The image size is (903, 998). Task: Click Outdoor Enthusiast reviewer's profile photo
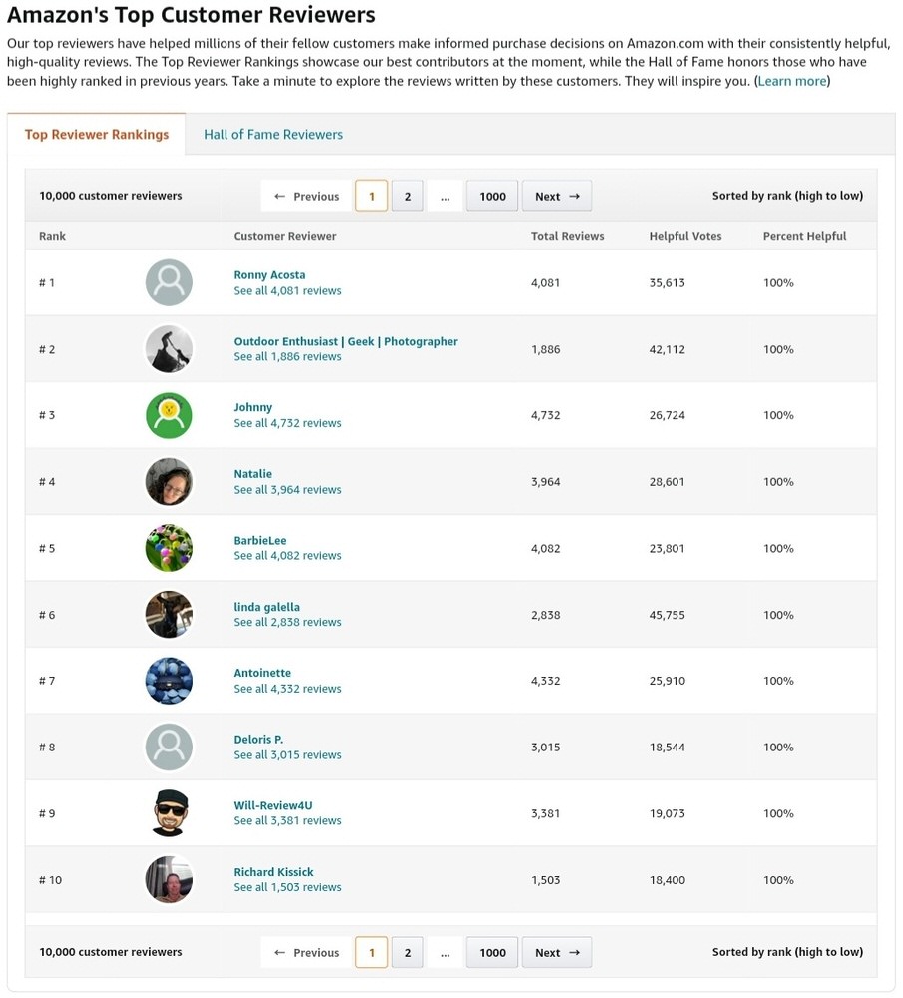169,349
